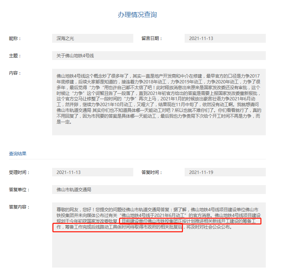Click the 昵称 label

(15, 38)
